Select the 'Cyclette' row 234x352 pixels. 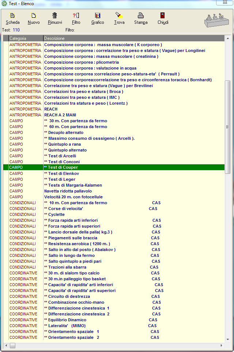pyautogui.click(x=114, y=214)
